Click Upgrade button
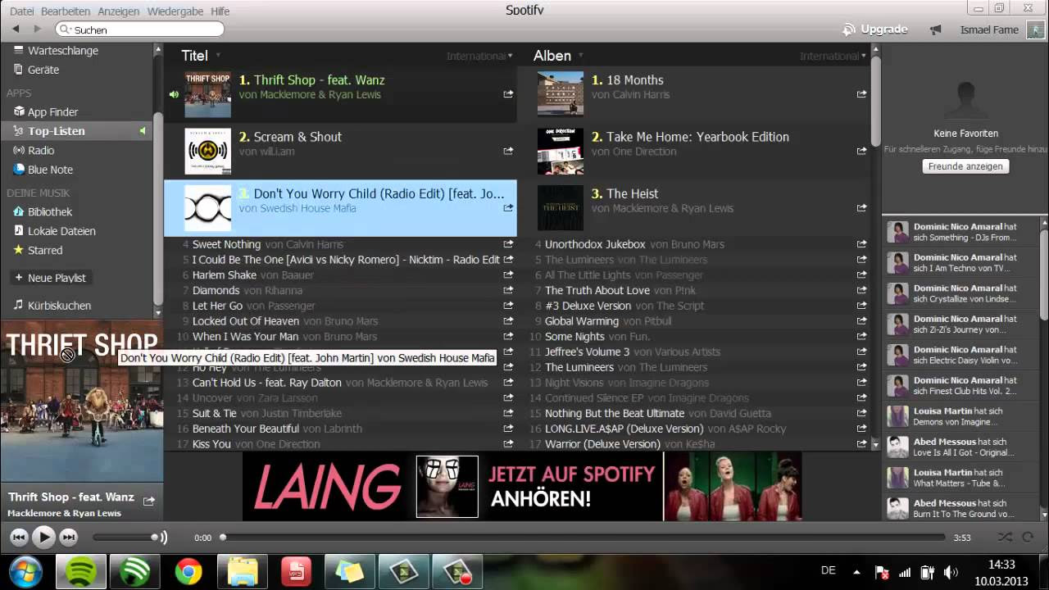This screenshot has height=590, width=1049. [x=875, y=29]
